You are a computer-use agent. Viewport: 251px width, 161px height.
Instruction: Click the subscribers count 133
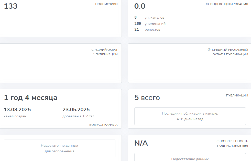pyautogui.click(x=10, y=6)
